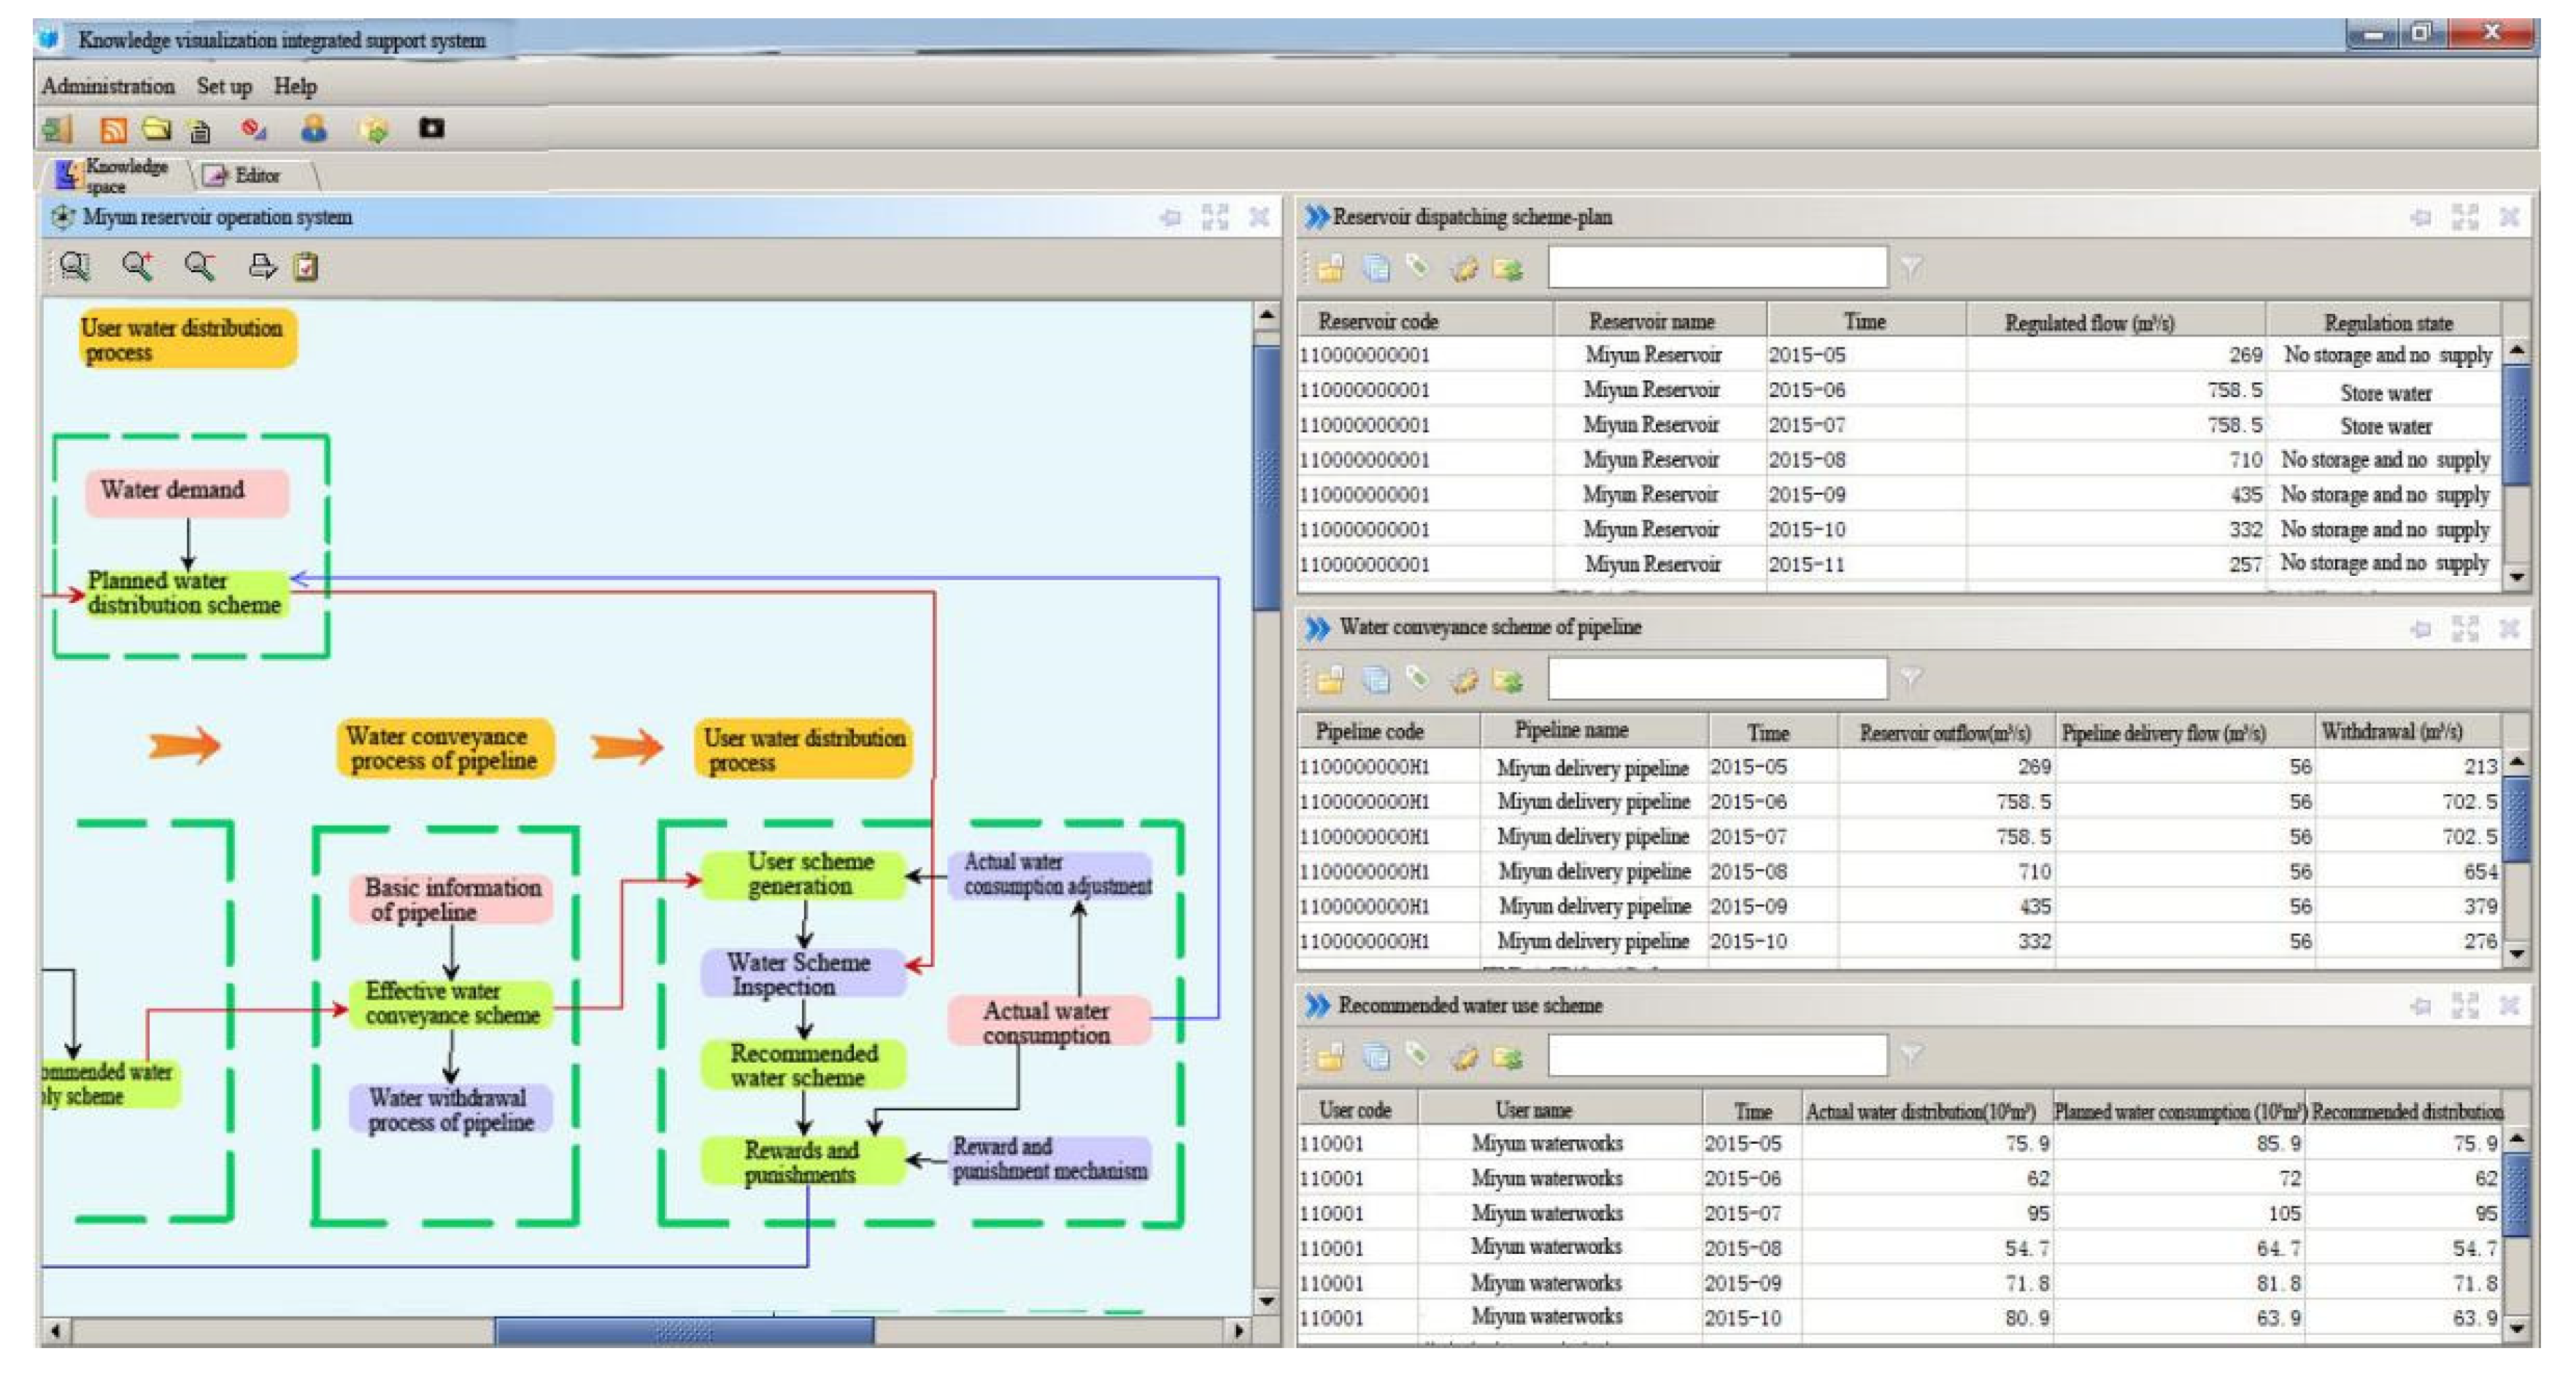Click filter funnel icon in Reservoir dispatching panel
The image size is (2576, 1378).
[1911, 267]
